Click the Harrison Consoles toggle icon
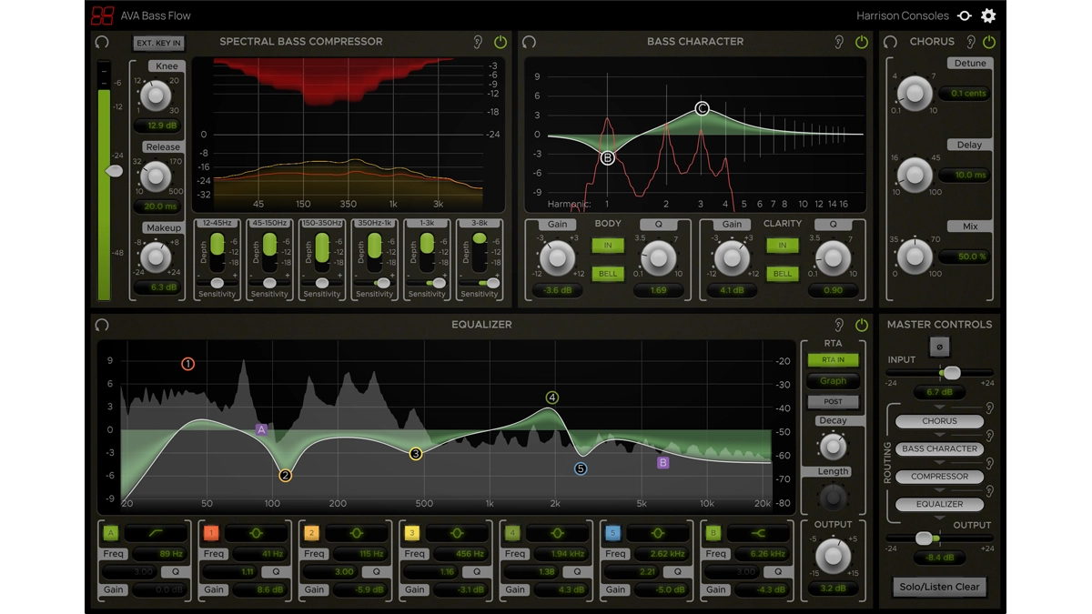The width and height of the screenshot is (1092, 614). (965, 15)
